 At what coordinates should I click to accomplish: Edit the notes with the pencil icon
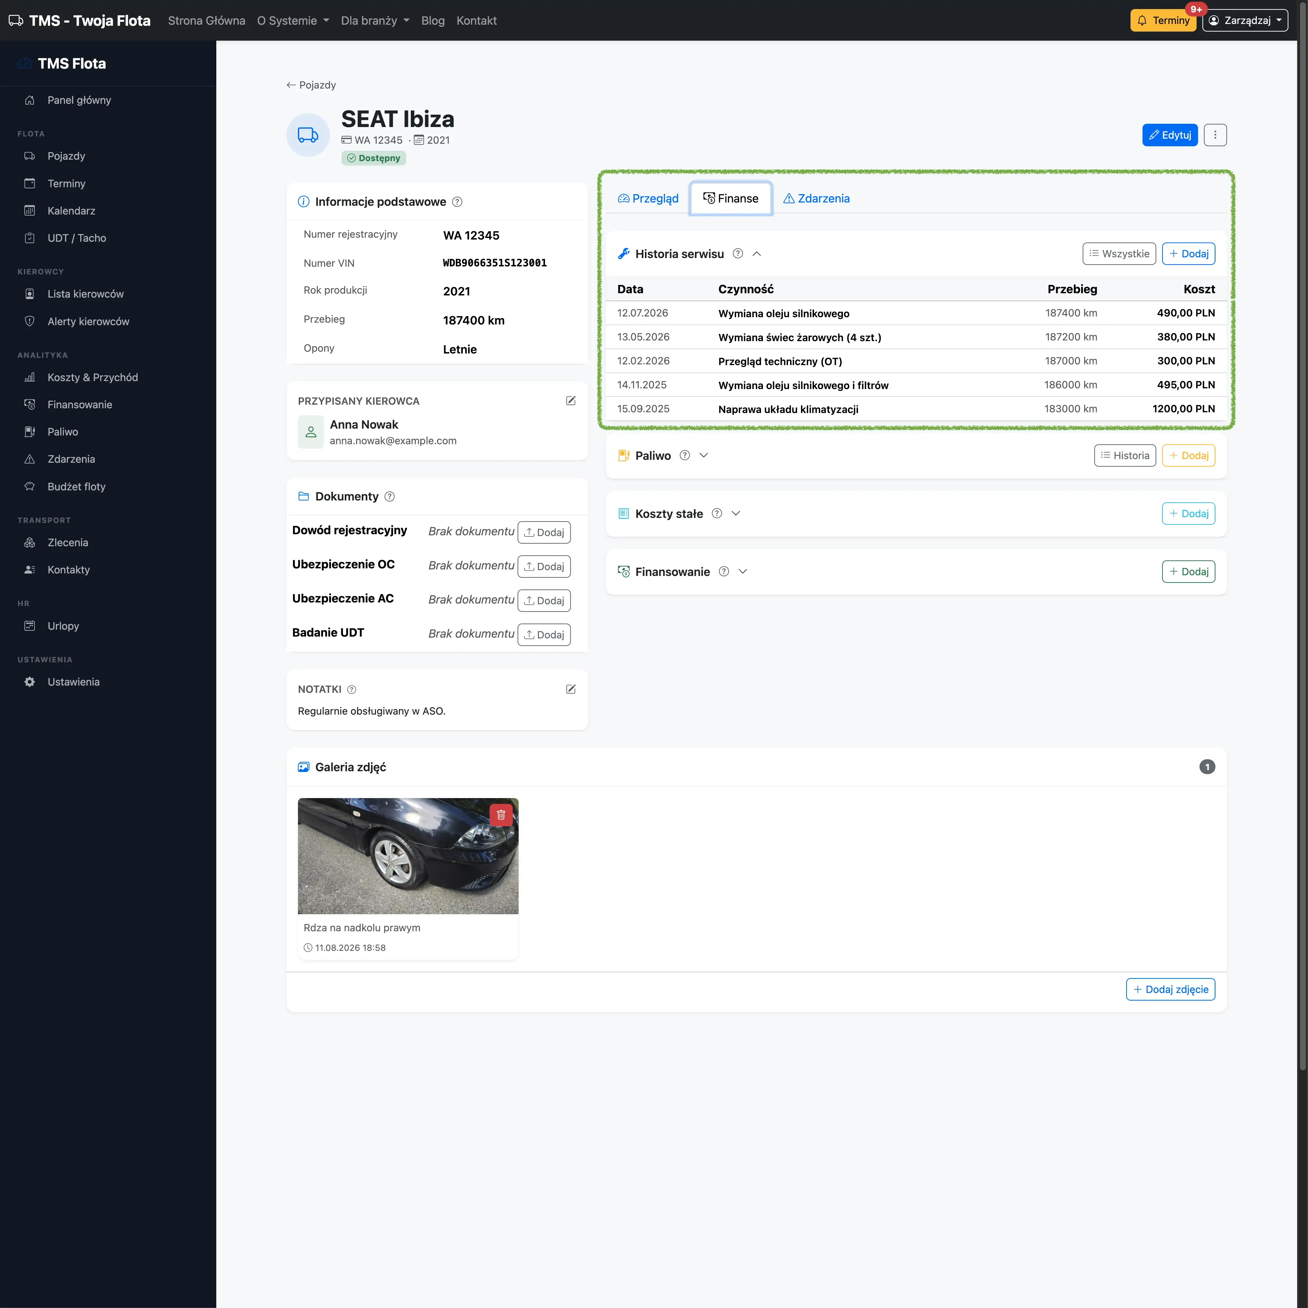click(x=571, y=689)
